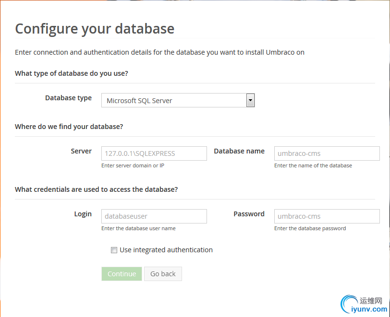Click the Go back button
This screenshot has height=317, width=390.
(x=163, y=274)
